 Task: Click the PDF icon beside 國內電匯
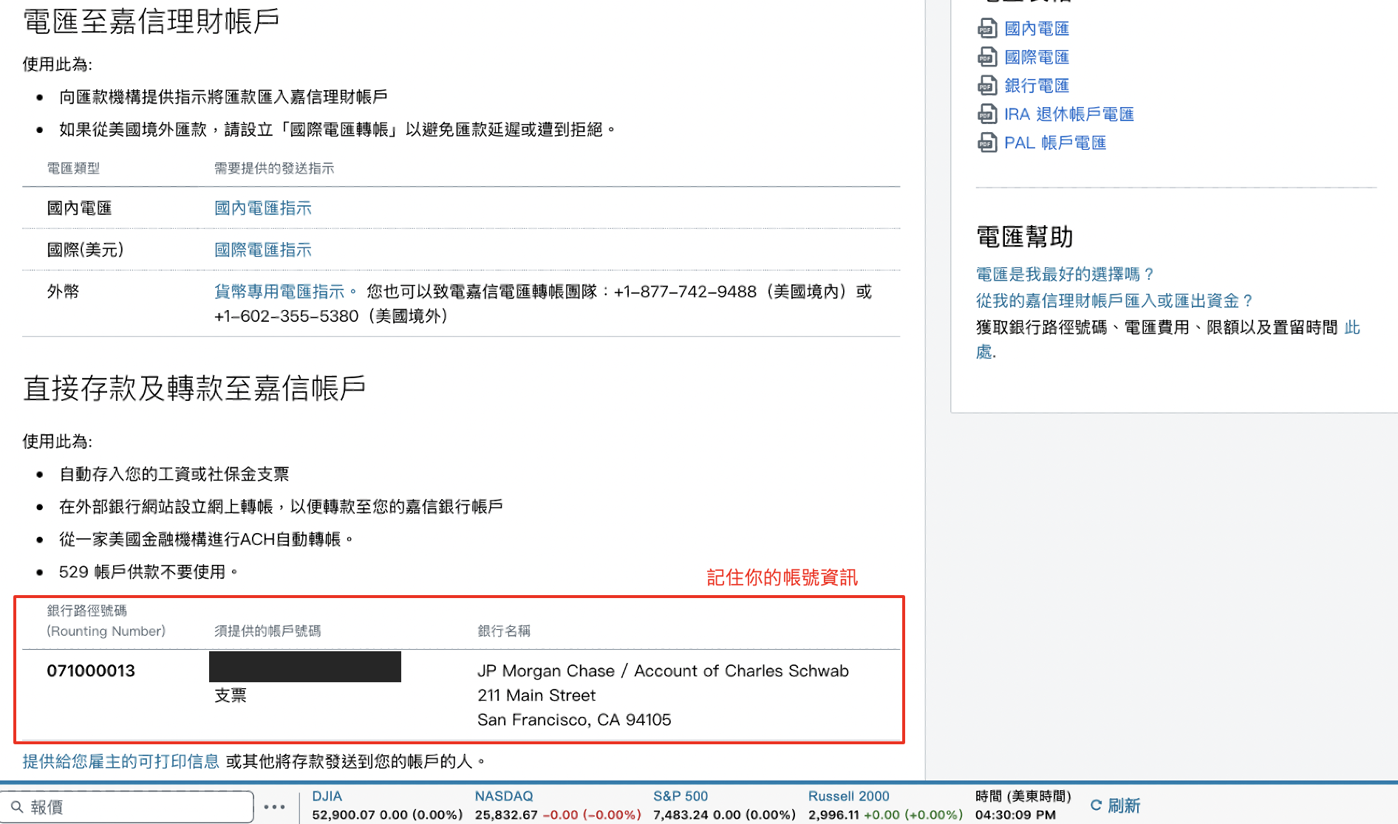[986, 29]
